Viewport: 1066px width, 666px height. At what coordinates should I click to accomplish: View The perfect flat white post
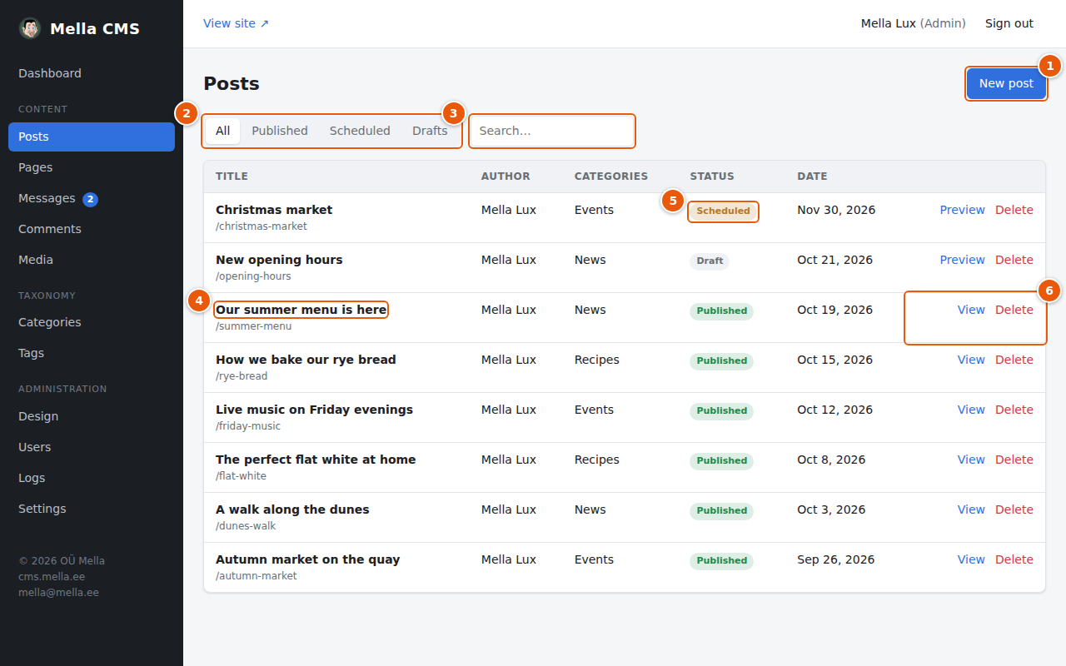(x=971, y=460)
